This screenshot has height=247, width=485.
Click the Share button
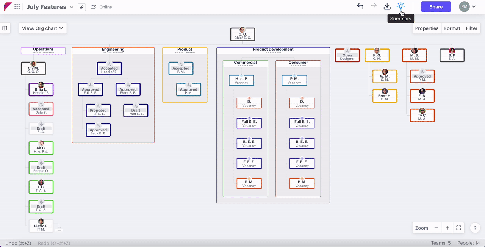tap(436, 6)
